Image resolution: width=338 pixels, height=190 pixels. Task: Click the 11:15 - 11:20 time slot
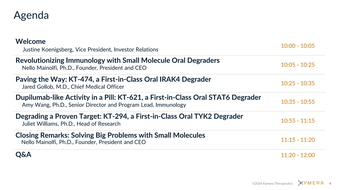(x=298, y=140)
